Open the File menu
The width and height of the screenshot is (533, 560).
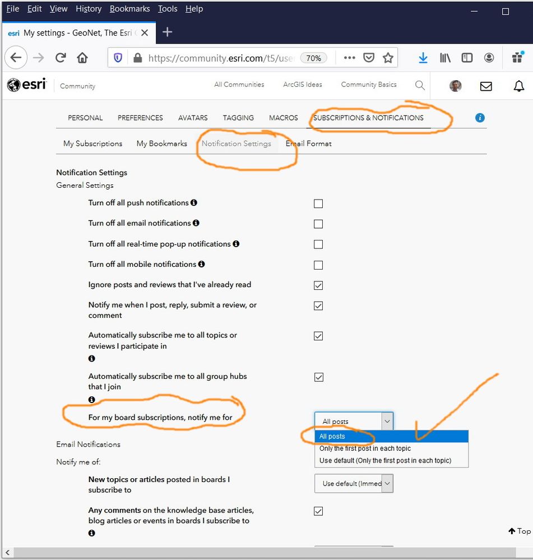(13, 8)
